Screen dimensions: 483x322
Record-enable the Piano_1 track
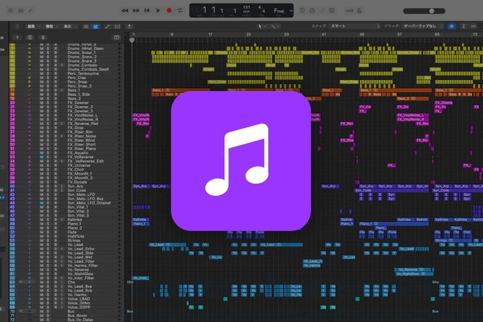coord(55,224)
